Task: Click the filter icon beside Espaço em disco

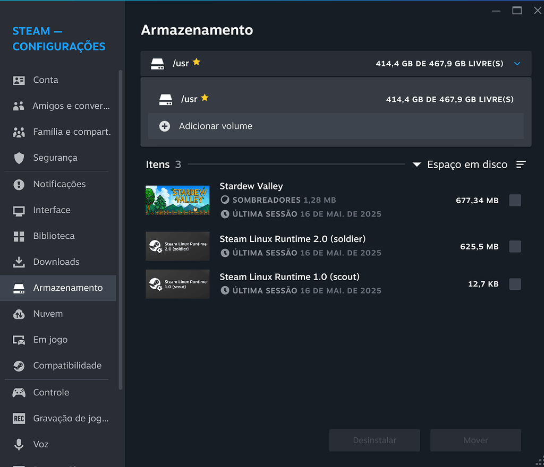Action: coord(521,165)
